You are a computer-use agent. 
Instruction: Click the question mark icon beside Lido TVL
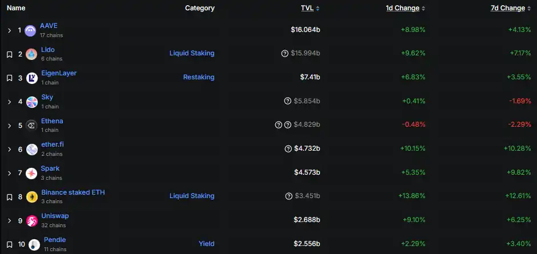pyautogui.click(x=284, y=54)
